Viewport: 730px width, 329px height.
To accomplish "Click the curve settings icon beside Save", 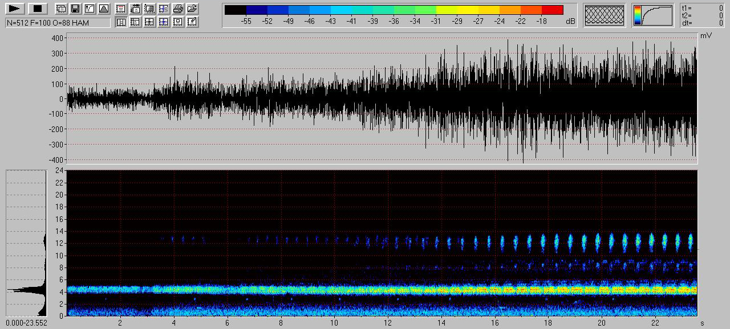I will tap(89, 9).
